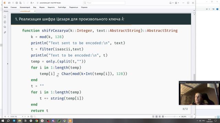The image size is (220, 123).
Task: Open the user account icon menu
Action: (176, 3)
